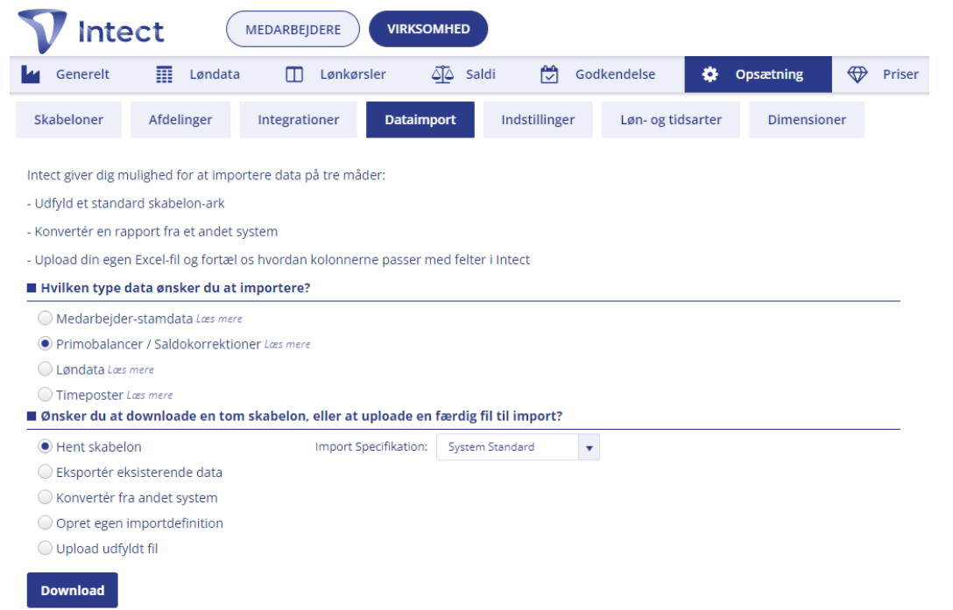Click the Priser diamond icon
The height and width of the screenshot is (610, 953).
point(858,74)
